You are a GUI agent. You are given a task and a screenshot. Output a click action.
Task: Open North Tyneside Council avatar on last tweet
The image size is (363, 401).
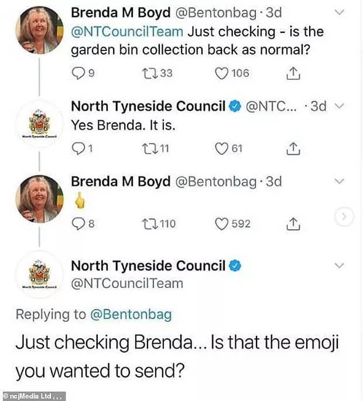[x=40, y=275]
